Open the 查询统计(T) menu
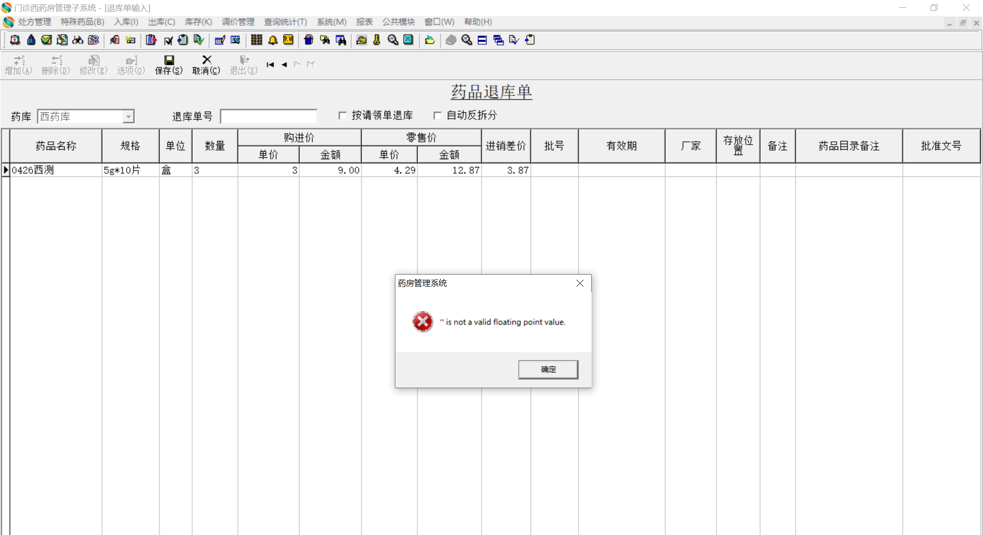 (285, 22)
